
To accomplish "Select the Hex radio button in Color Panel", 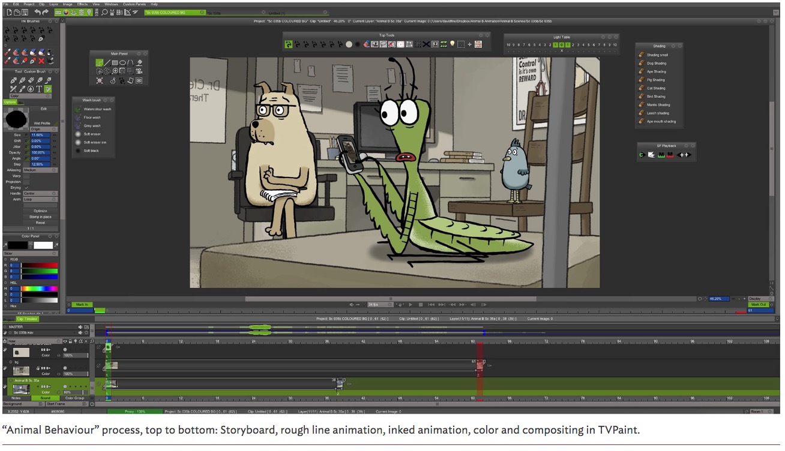I will click(6, 306).
